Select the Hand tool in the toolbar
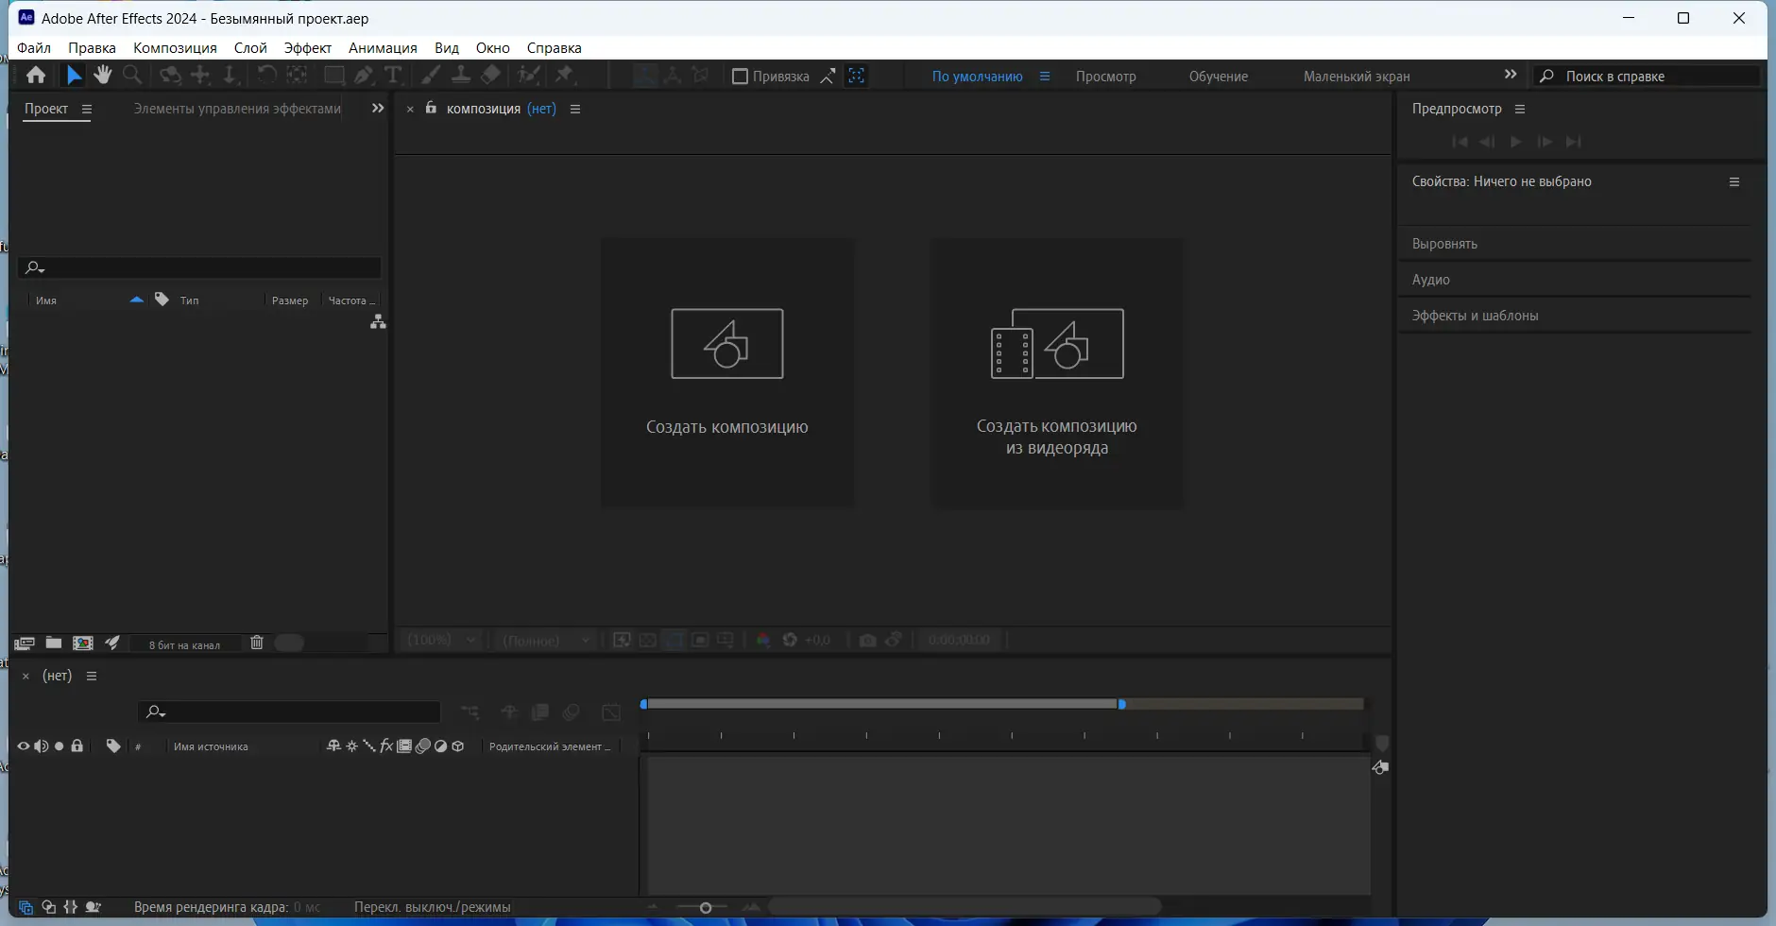This screenshot has width=1776, height=926. click(103, 75)
